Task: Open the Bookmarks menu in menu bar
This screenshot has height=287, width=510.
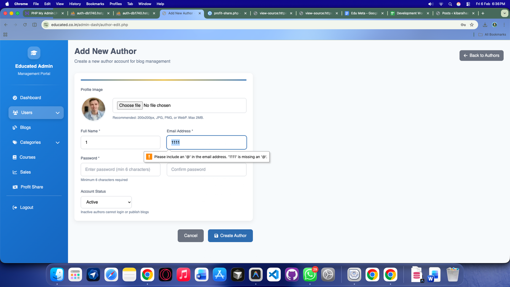Action: point(95,4)
